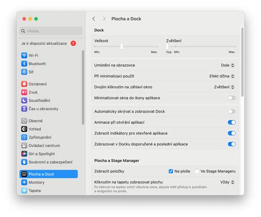Click the Hledat search field
The width and height of the screenshot is (261, 217).
[x=51, y=31]
